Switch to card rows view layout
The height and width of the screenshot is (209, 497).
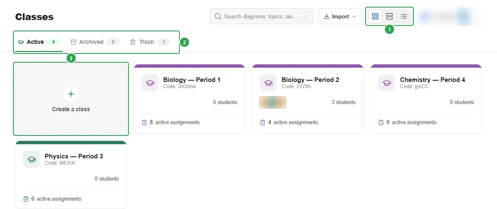(x=389, y=16)
